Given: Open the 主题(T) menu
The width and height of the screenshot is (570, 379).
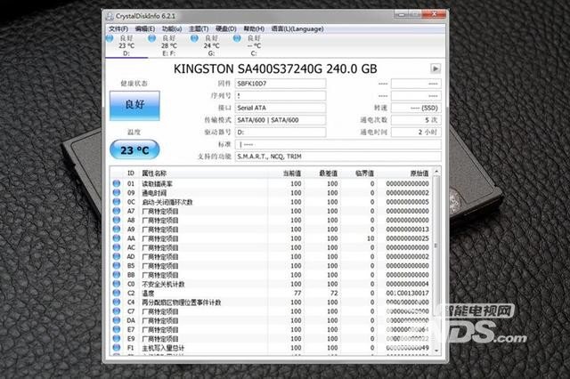Looking at the screenshot, I should pos(199,28).
